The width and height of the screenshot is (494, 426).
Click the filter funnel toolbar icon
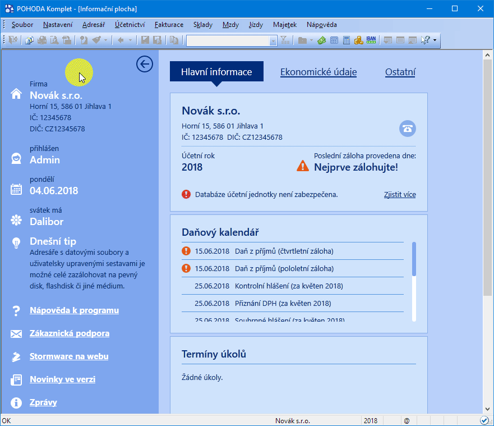point(285,40)
